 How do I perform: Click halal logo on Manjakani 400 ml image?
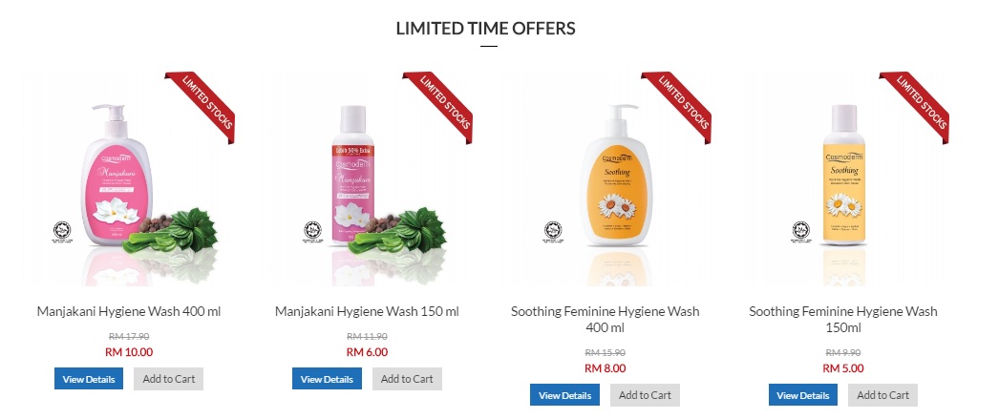tap(62, 233)
